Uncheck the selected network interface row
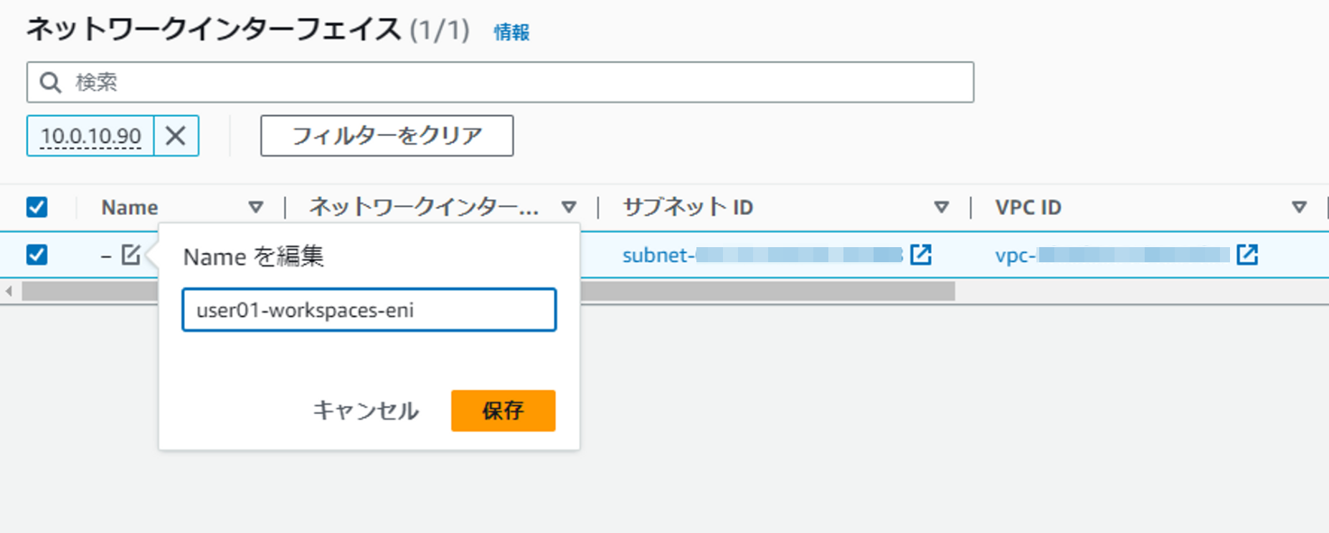 click(x=37, y=255)
